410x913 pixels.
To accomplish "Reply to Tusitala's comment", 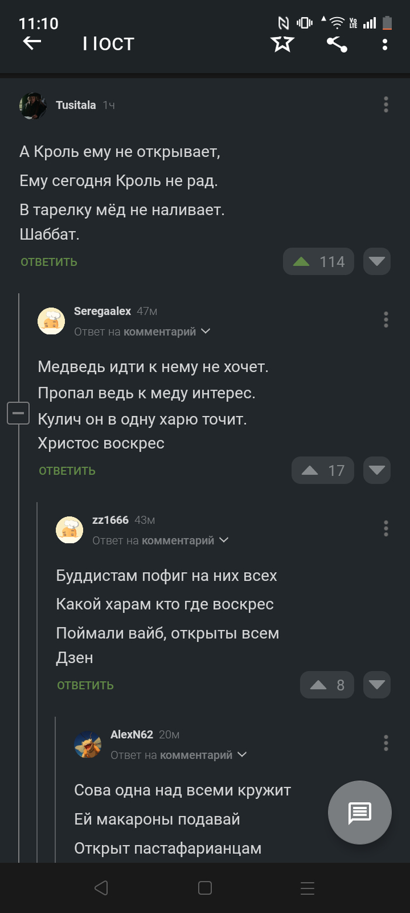I will (49, 262).
